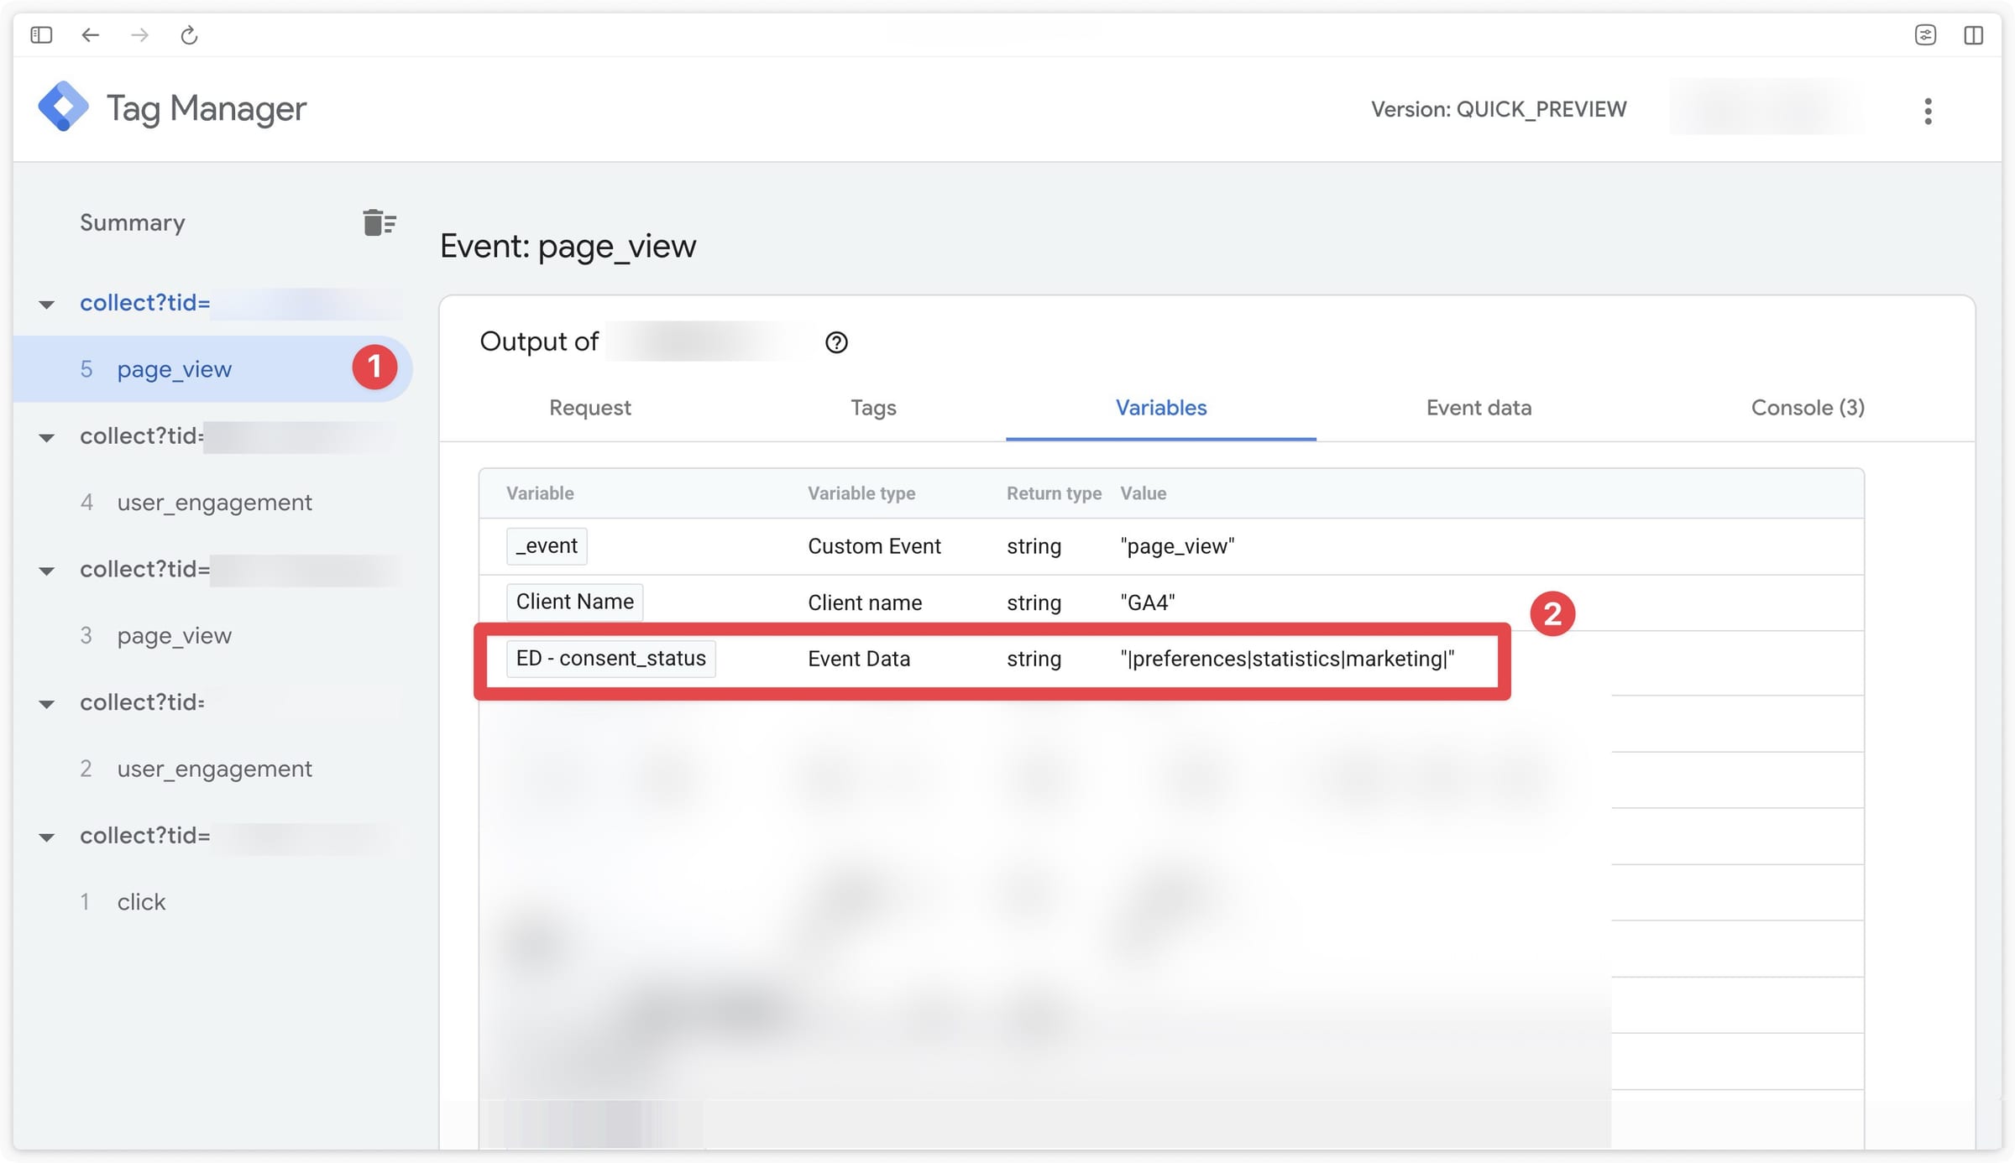Open the Console (3) tab
This screenshot has width=2015, height=1163.
(x=1808, y=408)
